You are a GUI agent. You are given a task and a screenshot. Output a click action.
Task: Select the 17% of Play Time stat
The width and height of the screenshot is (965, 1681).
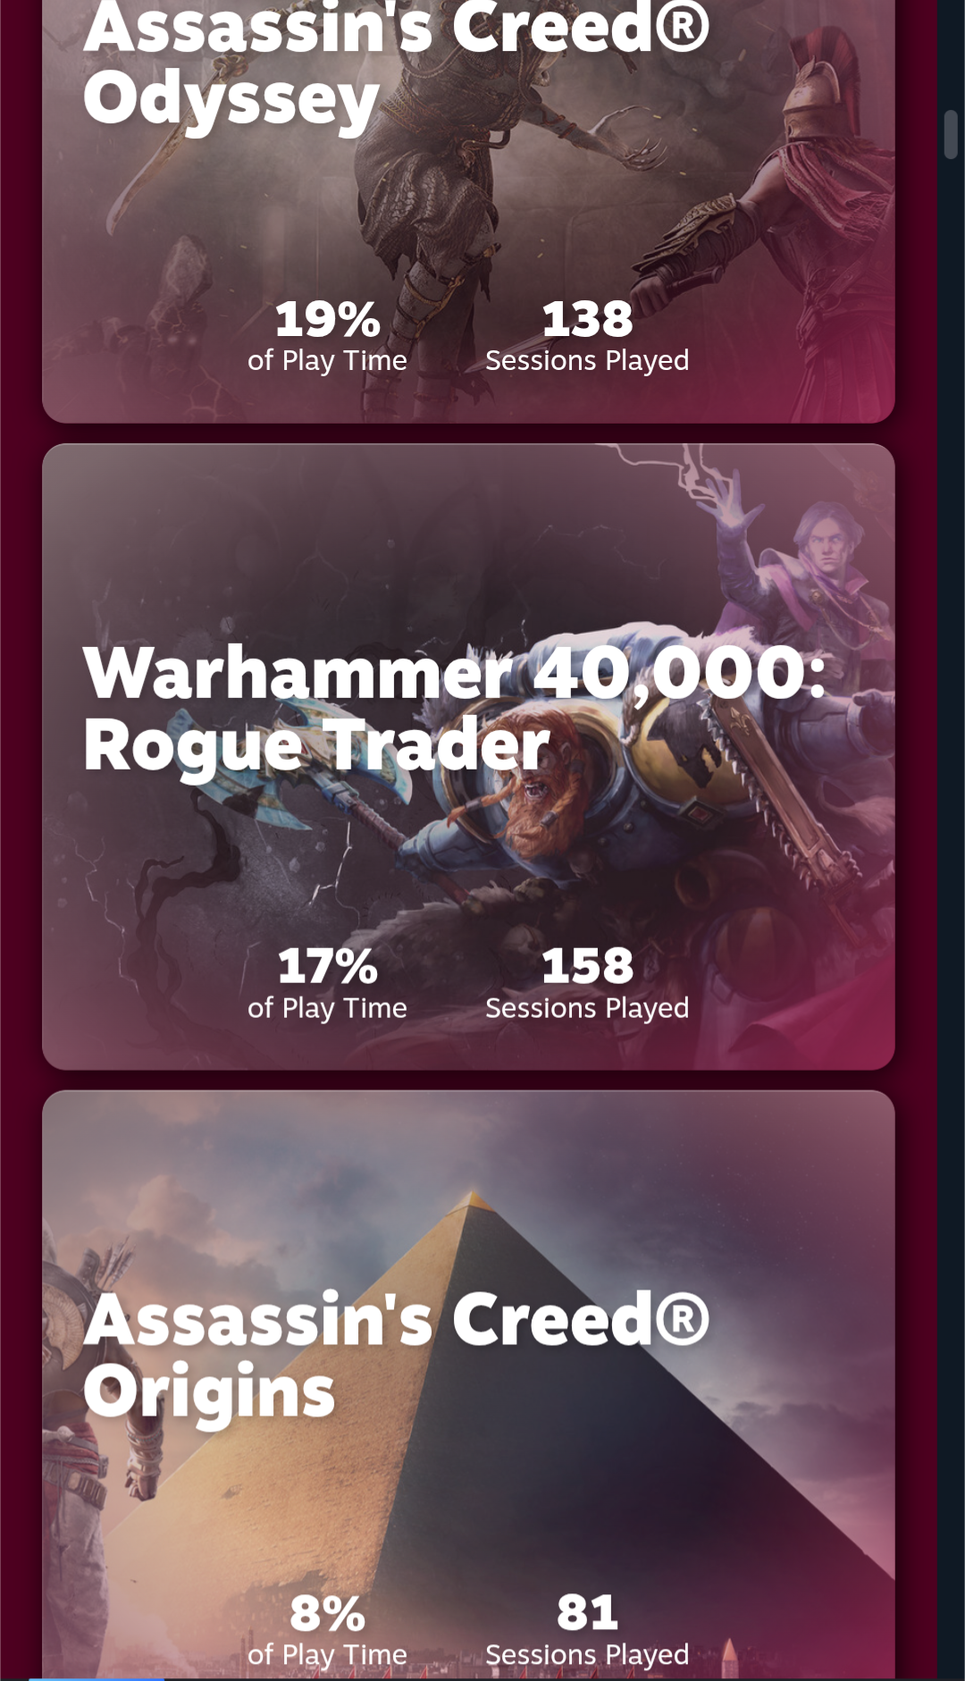(327, 983)
